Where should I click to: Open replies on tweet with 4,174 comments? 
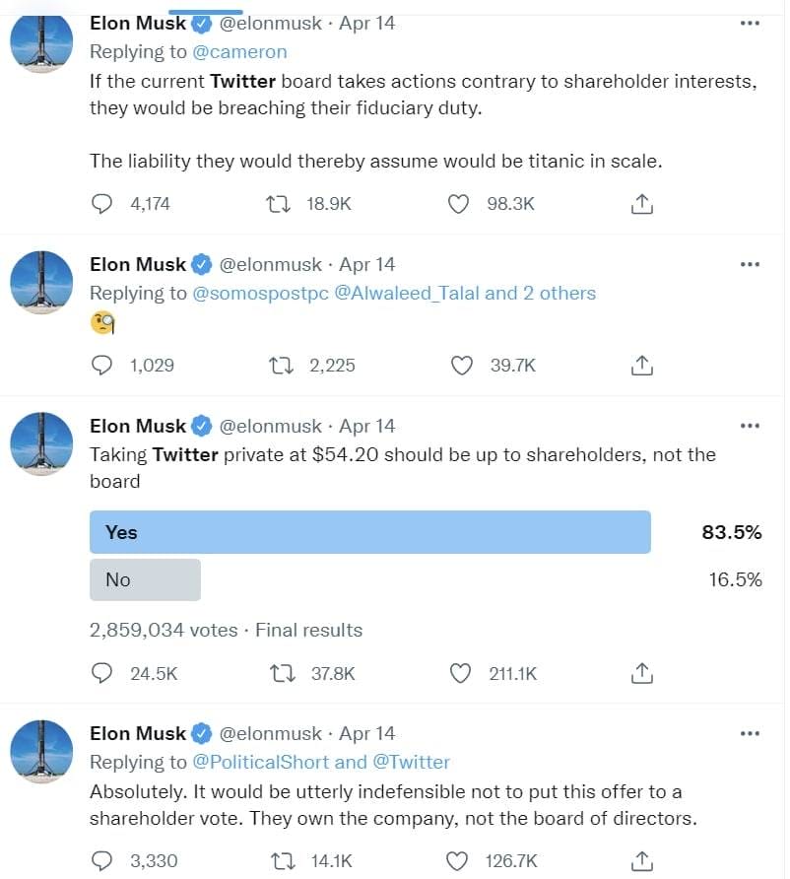(101, 204)
